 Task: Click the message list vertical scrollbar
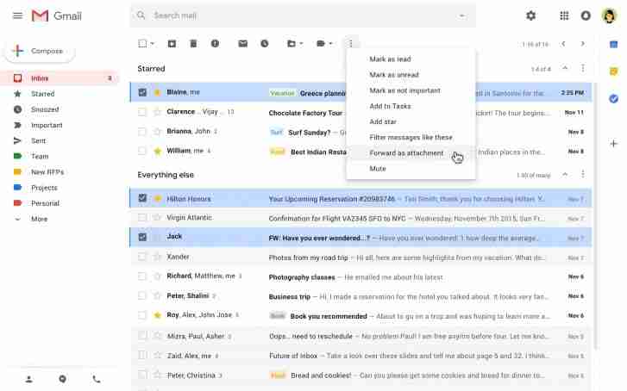595,215
